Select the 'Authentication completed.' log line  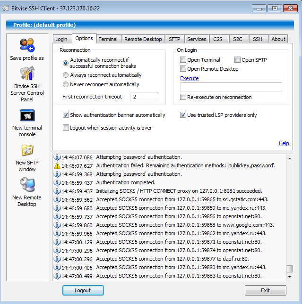170,182
